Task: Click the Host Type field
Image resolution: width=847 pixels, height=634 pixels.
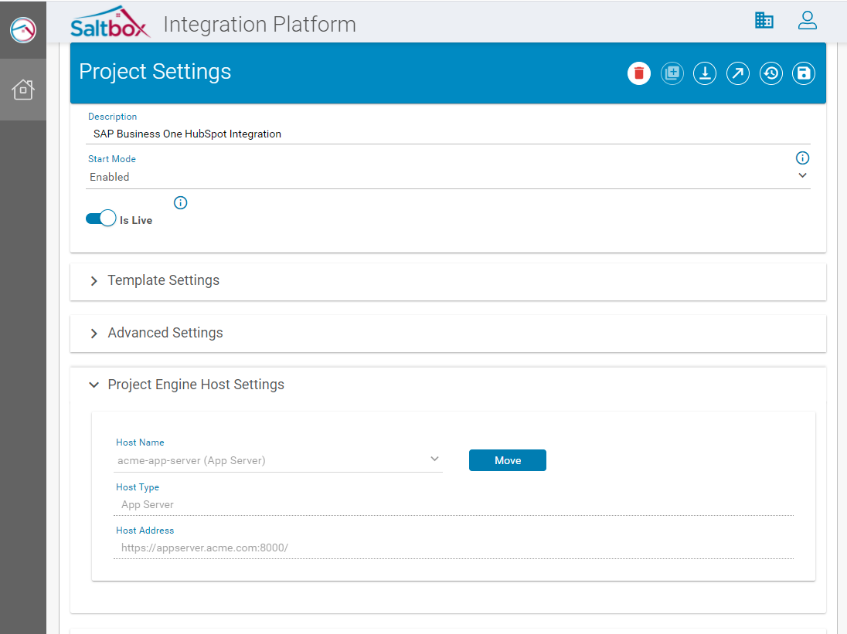Action: 454,504
